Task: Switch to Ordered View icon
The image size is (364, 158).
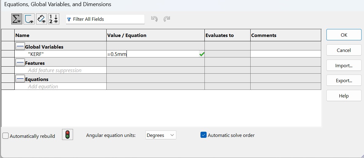Action: coord(54,19)
